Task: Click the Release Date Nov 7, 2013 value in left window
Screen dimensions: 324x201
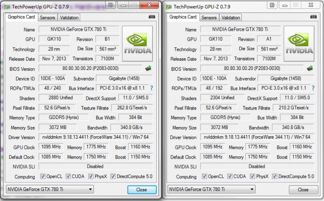Action: click(x=54, y=59)
